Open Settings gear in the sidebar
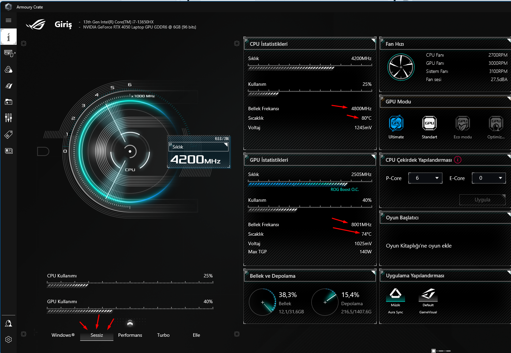 8,339
